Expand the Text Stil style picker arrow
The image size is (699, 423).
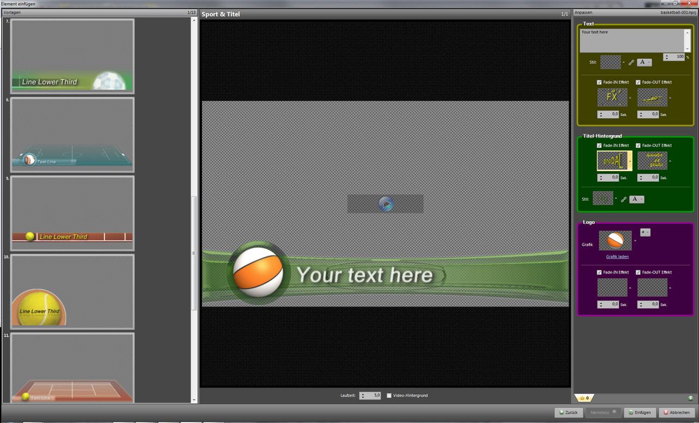click(x=624, y=62)
